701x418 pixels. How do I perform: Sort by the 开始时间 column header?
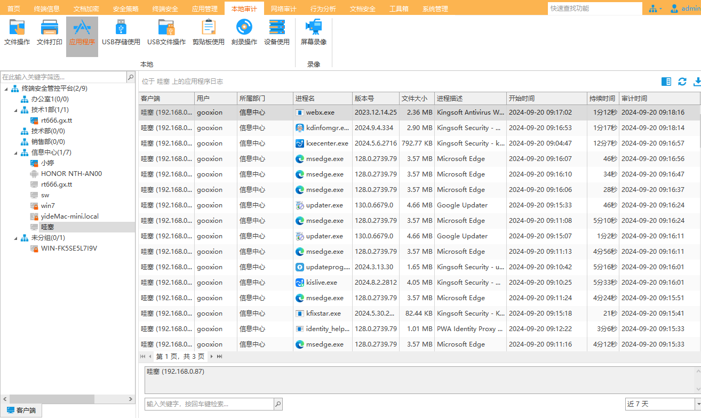(546, 99)
